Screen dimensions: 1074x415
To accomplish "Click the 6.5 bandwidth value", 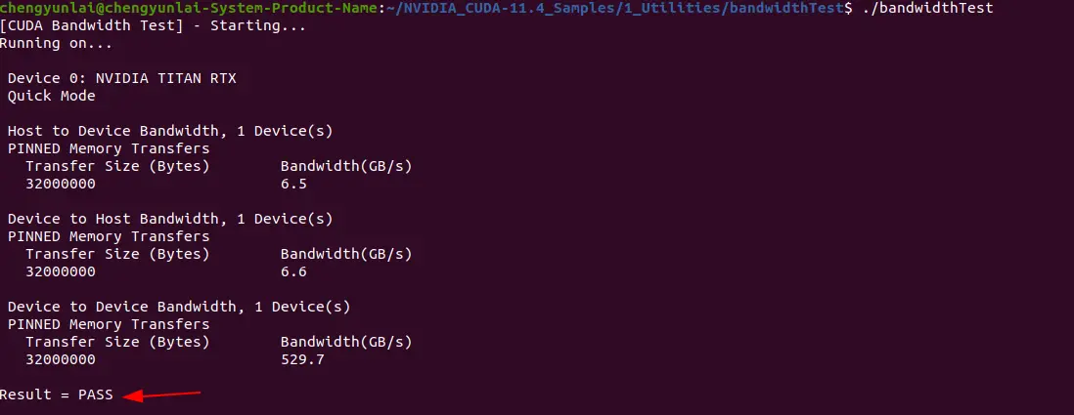I will 293,184.
